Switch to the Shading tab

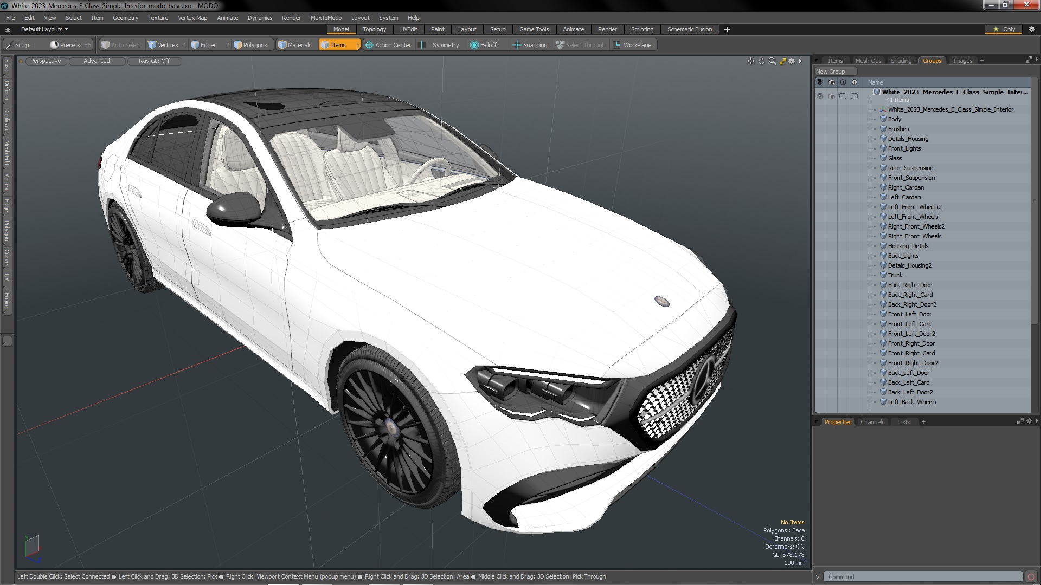point(901,61)
